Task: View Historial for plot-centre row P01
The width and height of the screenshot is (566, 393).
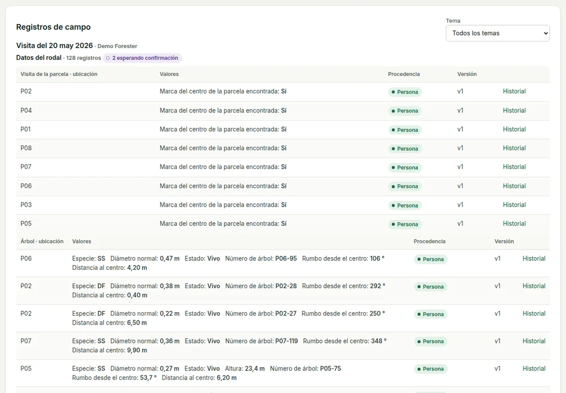Action: click(514, 129)
